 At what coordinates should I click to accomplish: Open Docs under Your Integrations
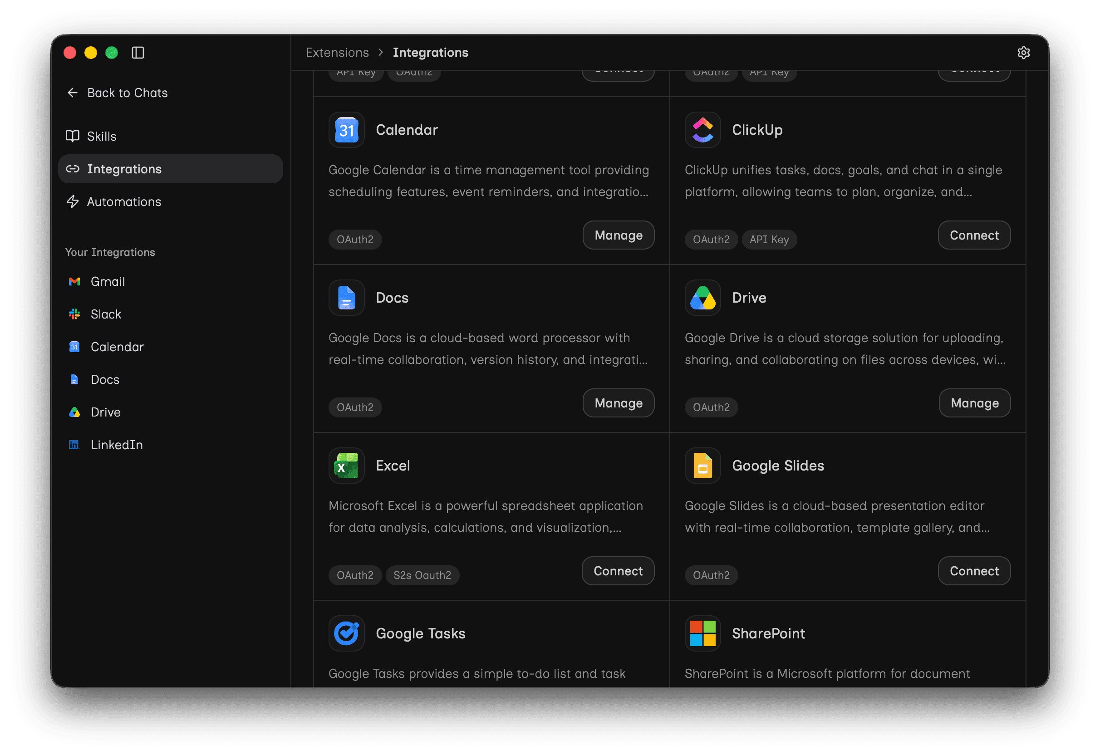point(170,380)
